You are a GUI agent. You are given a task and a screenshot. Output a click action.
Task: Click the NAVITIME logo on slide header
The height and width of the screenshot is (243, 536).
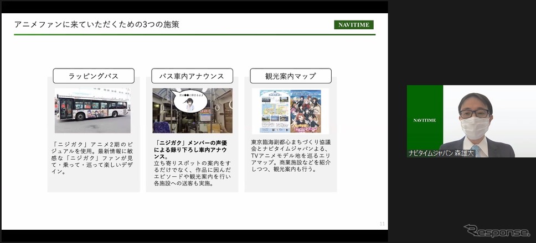354,25
